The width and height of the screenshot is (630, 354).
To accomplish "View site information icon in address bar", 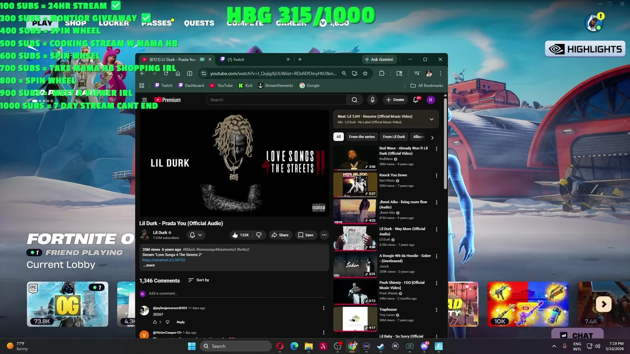I will pyautogui.click(x=203, y=73).
